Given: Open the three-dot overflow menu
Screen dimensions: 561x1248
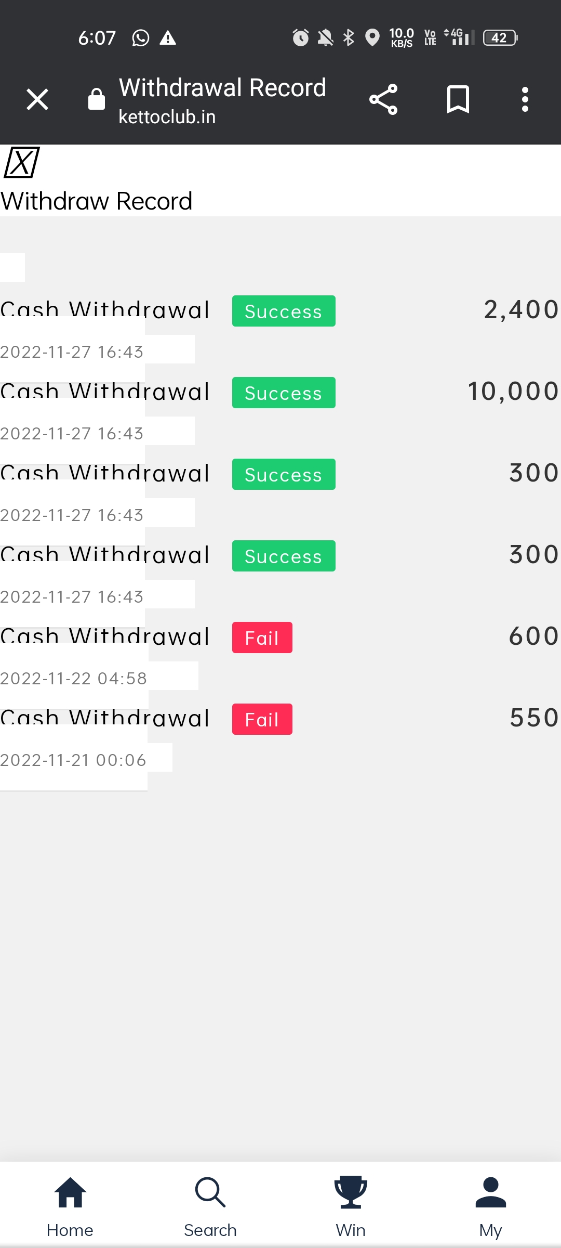Looking at the screenshot, I should click(x=525, y=99).
